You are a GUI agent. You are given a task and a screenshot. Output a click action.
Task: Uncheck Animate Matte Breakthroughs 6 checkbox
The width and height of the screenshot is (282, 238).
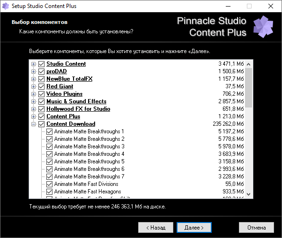(x=50, y=169)
